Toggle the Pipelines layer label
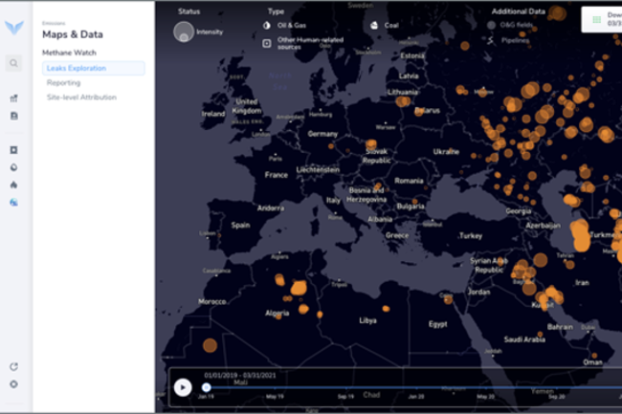The height and width of the screenshot is (414, 622). (x=515, y=40)
